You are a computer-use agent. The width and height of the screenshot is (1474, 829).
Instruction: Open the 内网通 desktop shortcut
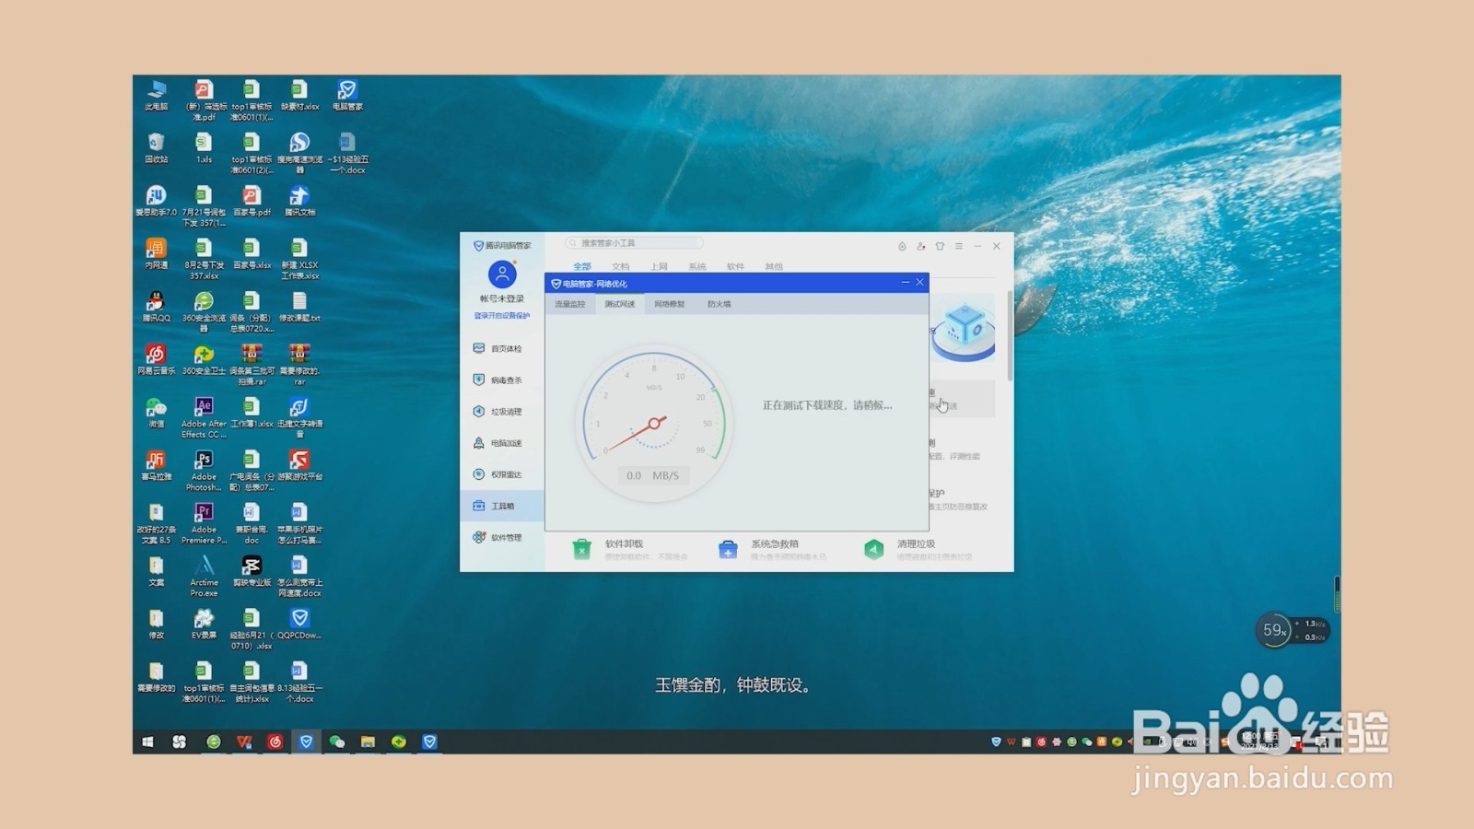[157, 253]
